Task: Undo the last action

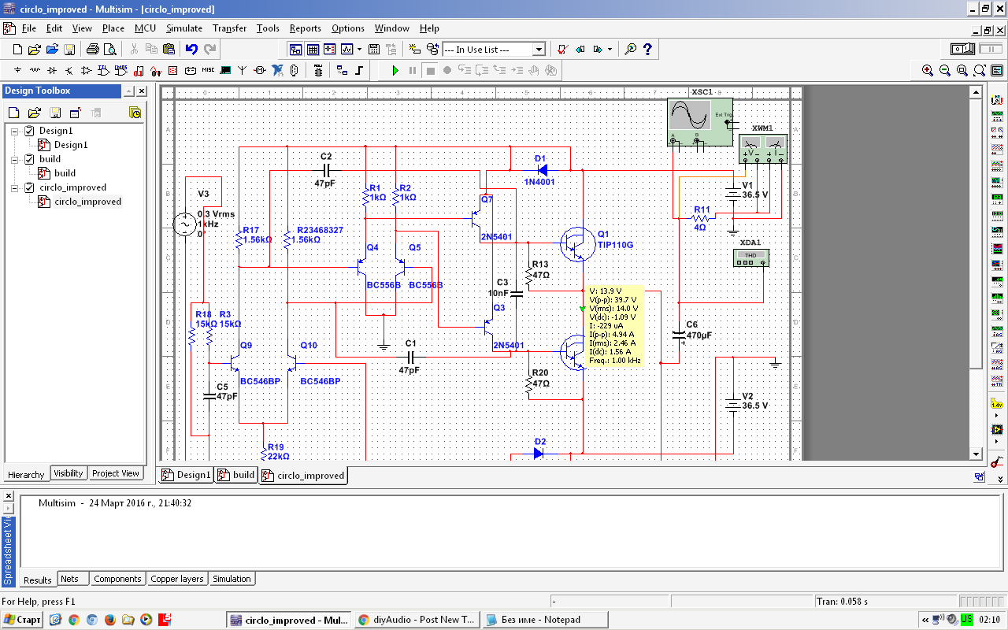Action: click(191, 50)
